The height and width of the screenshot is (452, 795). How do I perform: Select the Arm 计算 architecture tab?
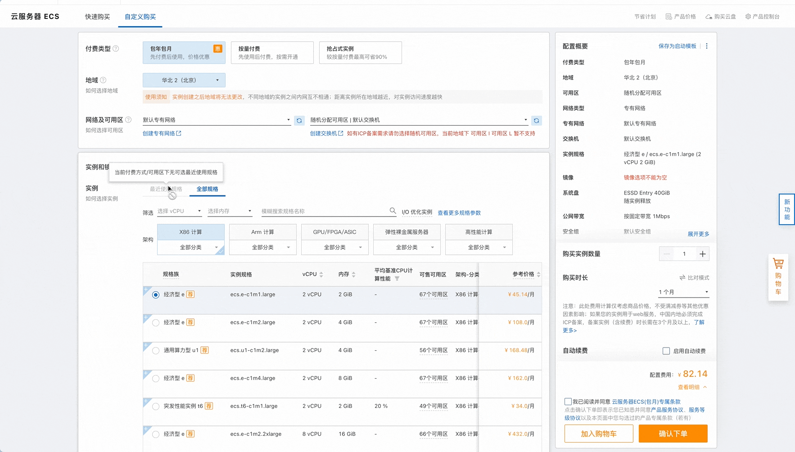[262, 232]
